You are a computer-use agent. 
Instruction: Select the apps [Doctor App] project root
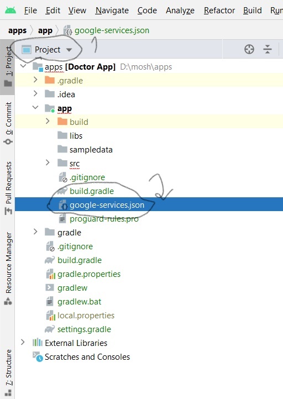80,67
